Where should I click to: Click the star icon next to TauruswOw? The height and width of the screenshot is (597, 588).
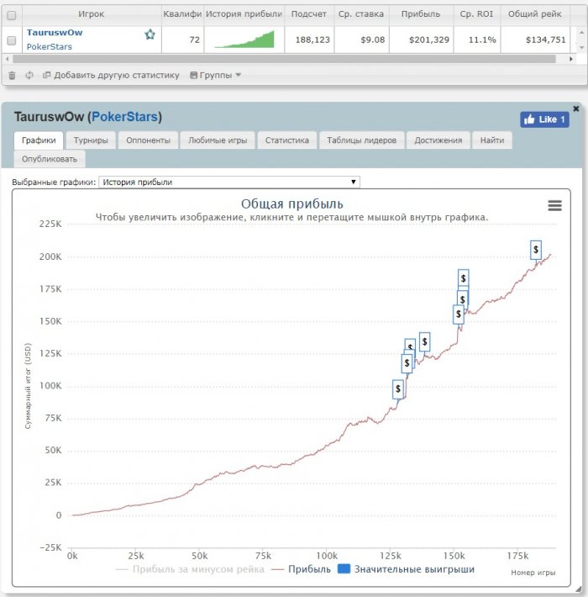pyautogui.click(x=150, y=34)
